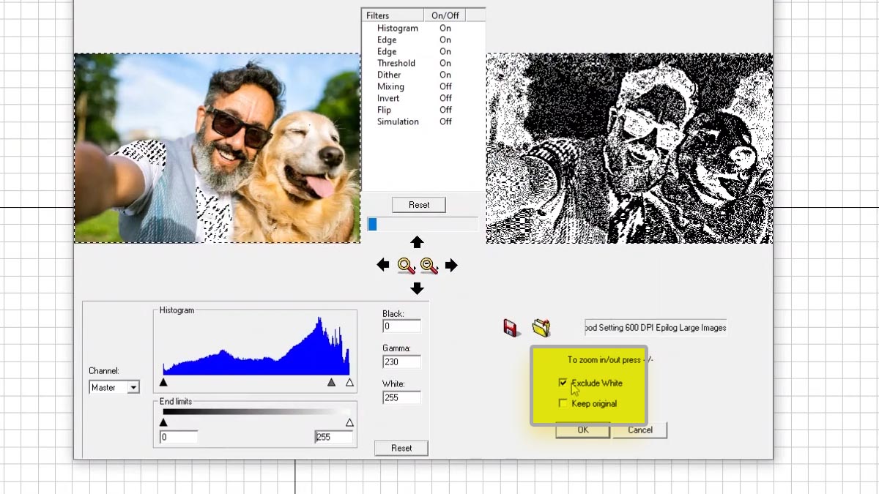879x494 pixels.
Task: Click the zoom in magnifier icon
Action: pyautogui.click(x=406, y=266)
